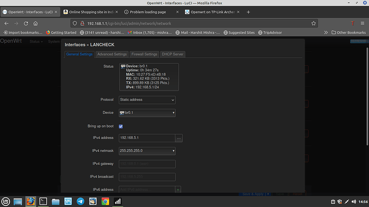
Task: Open the Device br0.1 dropdown
Action: 147,113
